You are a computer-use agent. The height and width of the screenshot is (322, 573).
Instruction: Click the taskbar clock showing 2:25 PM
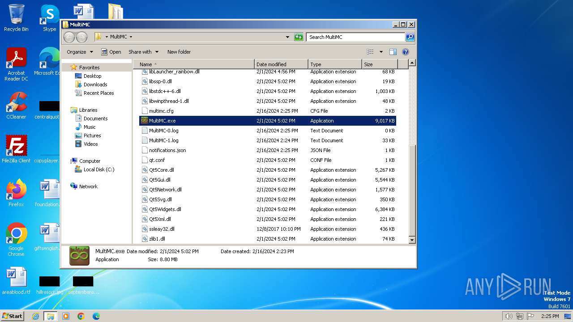click(x=550, y=316)
